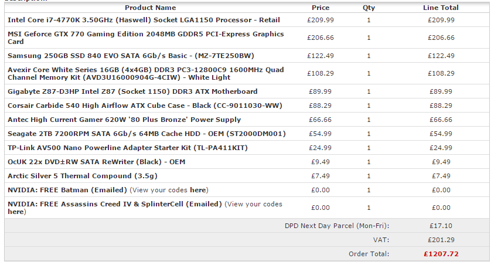Click the VAT amount £201.29
This screenshot has height=265, width=491.
[x=441, y=240]
